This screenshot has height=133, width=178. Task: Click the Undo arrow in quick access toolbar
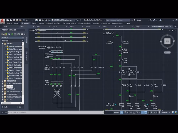(x=27, y=20)
